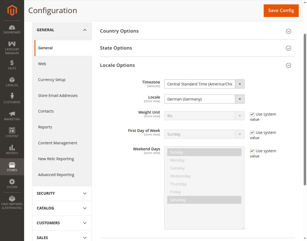Open Find Partners & Extensions
The width and height of the screenshot is (307, 241).
tap(12, 203)
